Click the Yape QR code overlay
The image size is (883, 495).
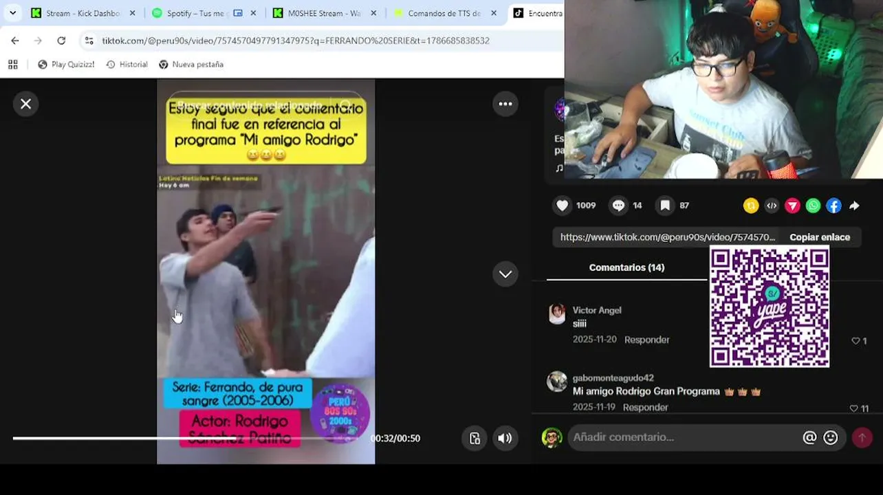point(770,307)
